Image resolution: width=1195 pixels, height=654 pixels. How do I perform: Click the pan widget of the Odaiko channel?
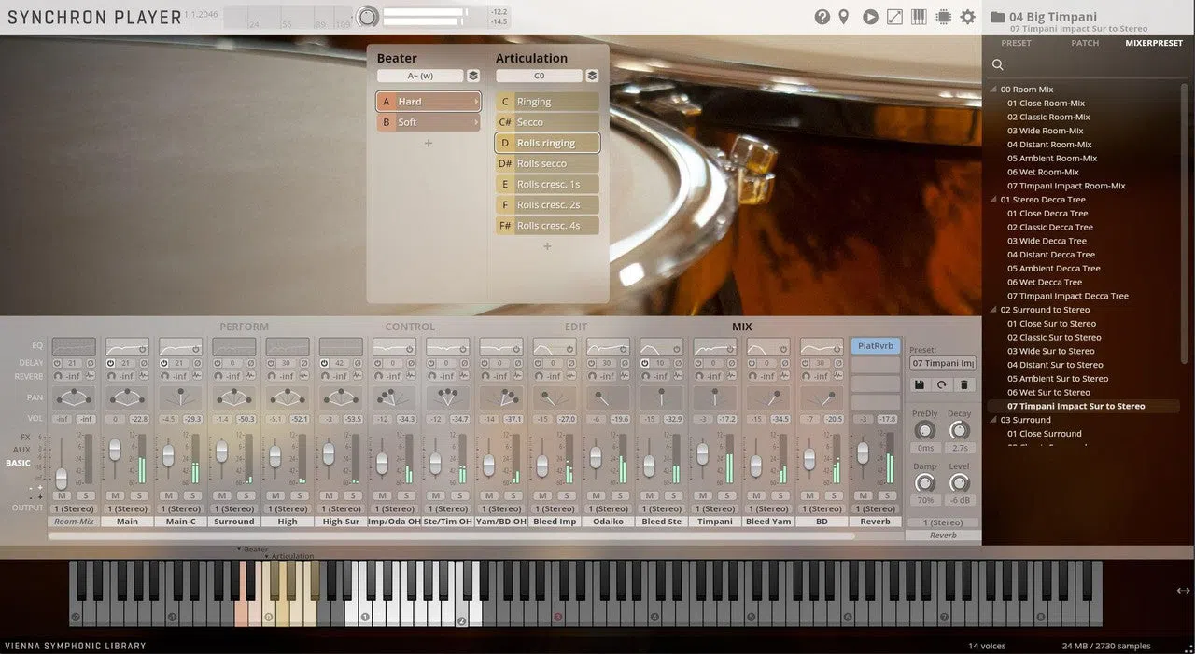tap(608, 397)
